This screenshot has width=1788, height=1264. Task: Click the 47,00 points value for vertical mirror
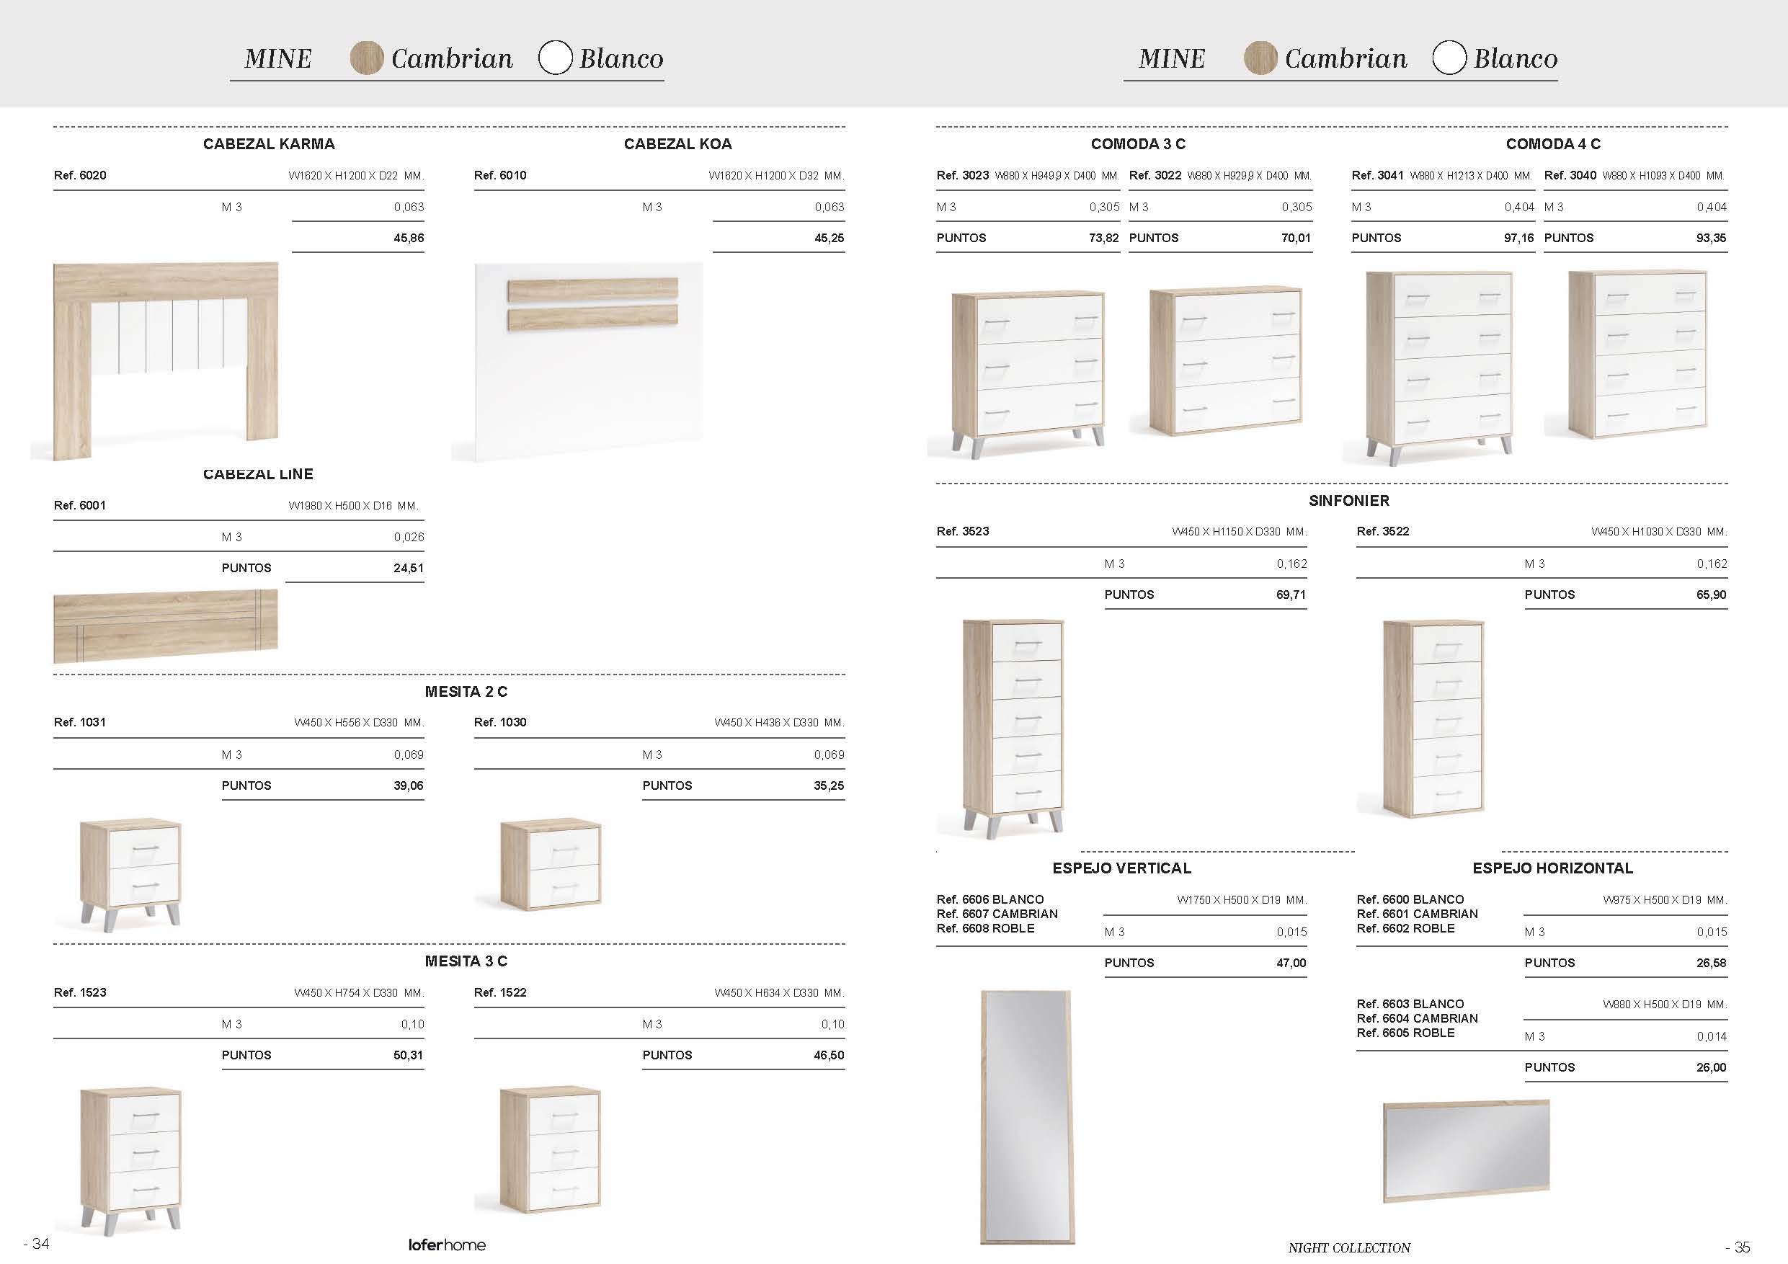coord(1291,963)
